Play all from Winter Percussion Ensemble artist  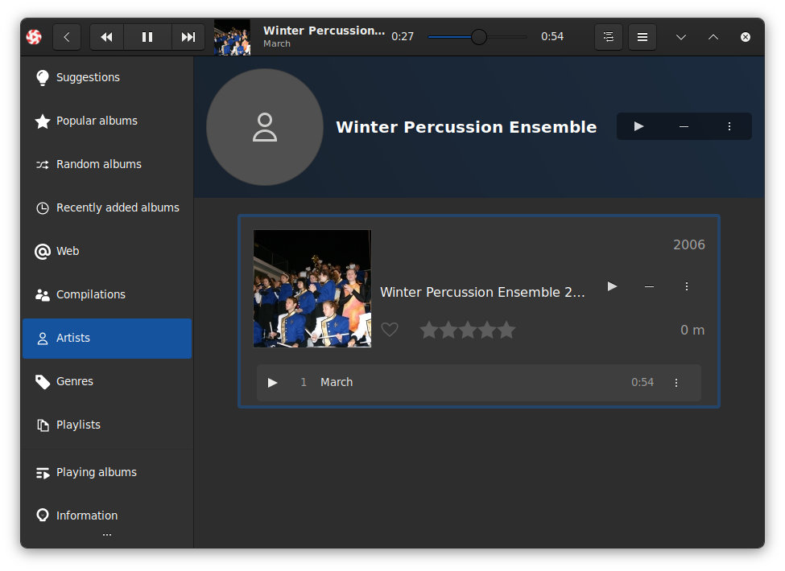638,126
